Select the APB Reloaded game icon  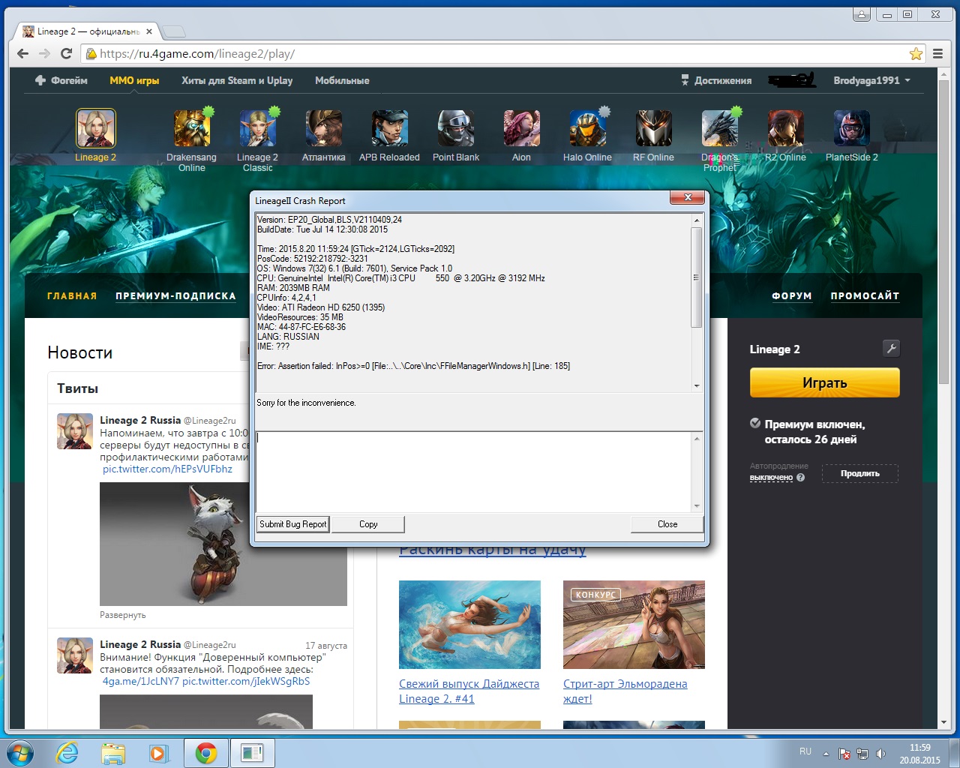[390, 128]
